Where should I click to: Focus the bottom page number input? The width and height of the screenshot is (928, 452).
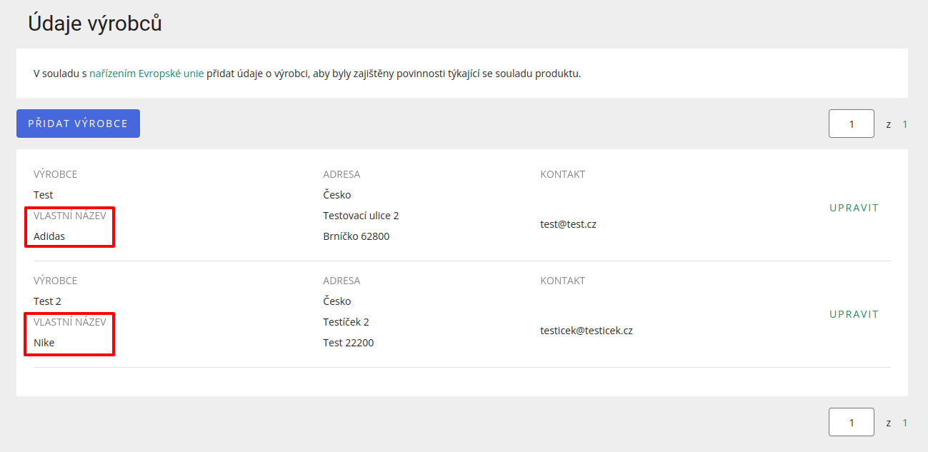point(851,422)
